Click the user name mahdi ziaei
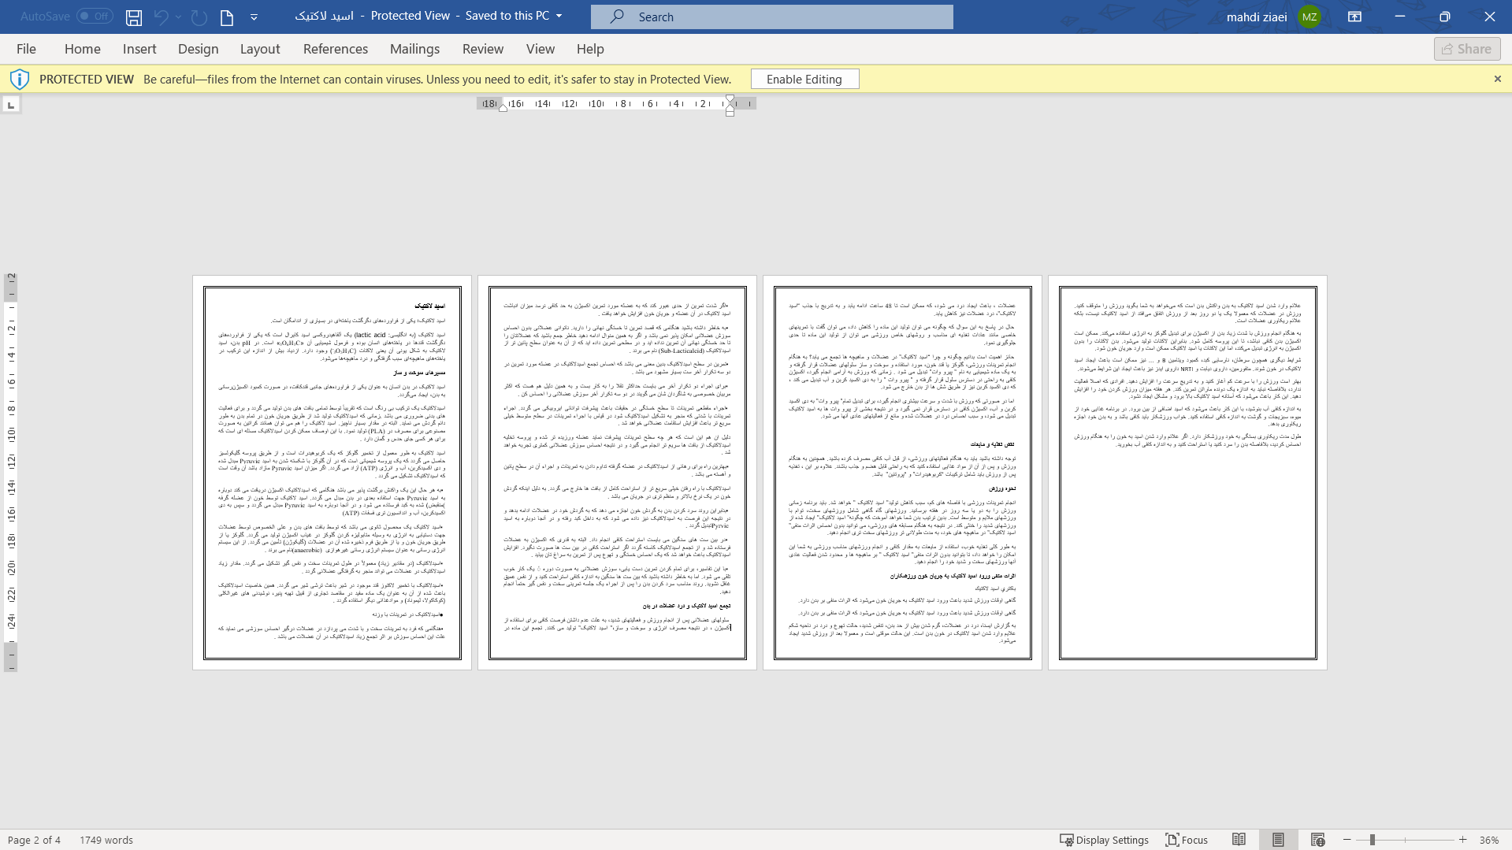1512x850 pixels. coord(1257,17)
